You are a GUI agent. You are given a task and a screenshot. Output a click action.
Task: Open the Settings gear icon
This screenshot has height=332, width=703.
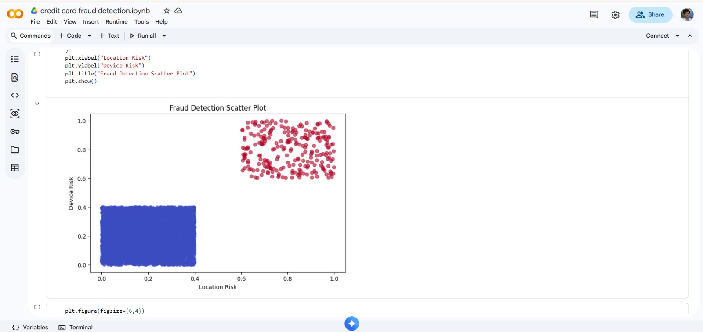pyautogui.click(x=615, y=15)
